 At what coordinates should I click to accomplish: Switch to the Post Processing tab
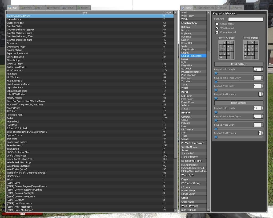pyautogui.click(x=205, y=8)
